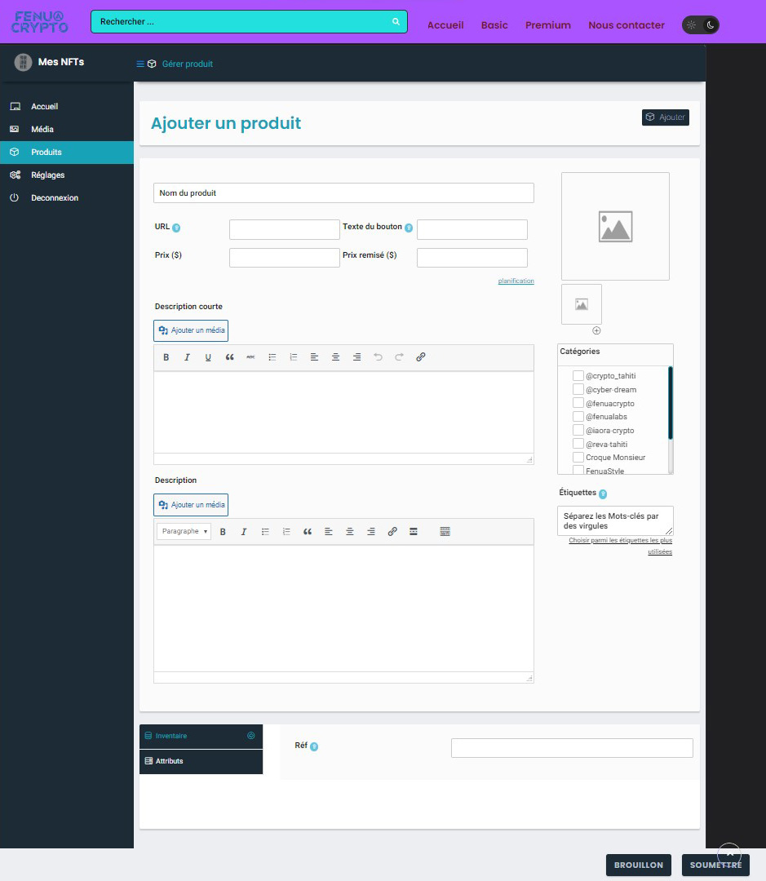The image size is (766, 881).
Task: Check the @cyber-dream category
Action: click(578, 389)
